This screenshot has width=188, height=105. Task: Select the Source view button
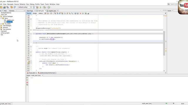[29, 13]
